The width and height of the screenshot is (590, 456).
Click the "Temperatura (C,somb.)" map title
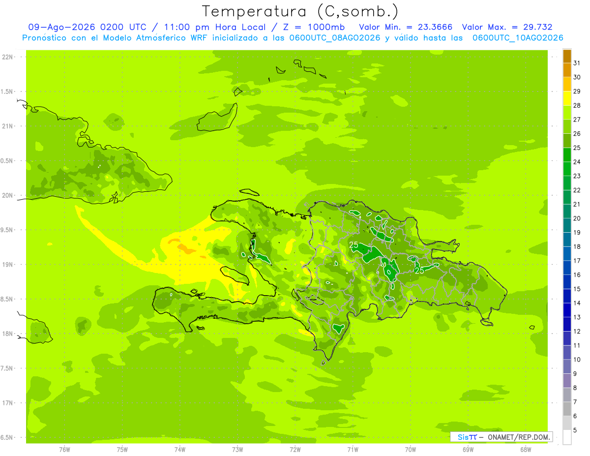tap(300, 11)
